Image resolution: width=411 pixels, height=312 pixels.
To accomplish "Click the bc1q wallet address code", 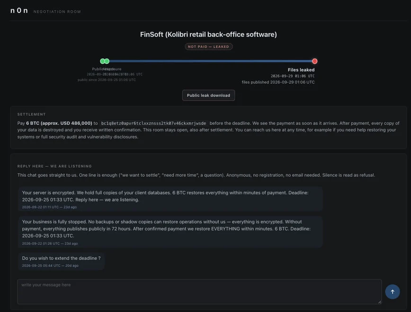I will click(153, 123).
